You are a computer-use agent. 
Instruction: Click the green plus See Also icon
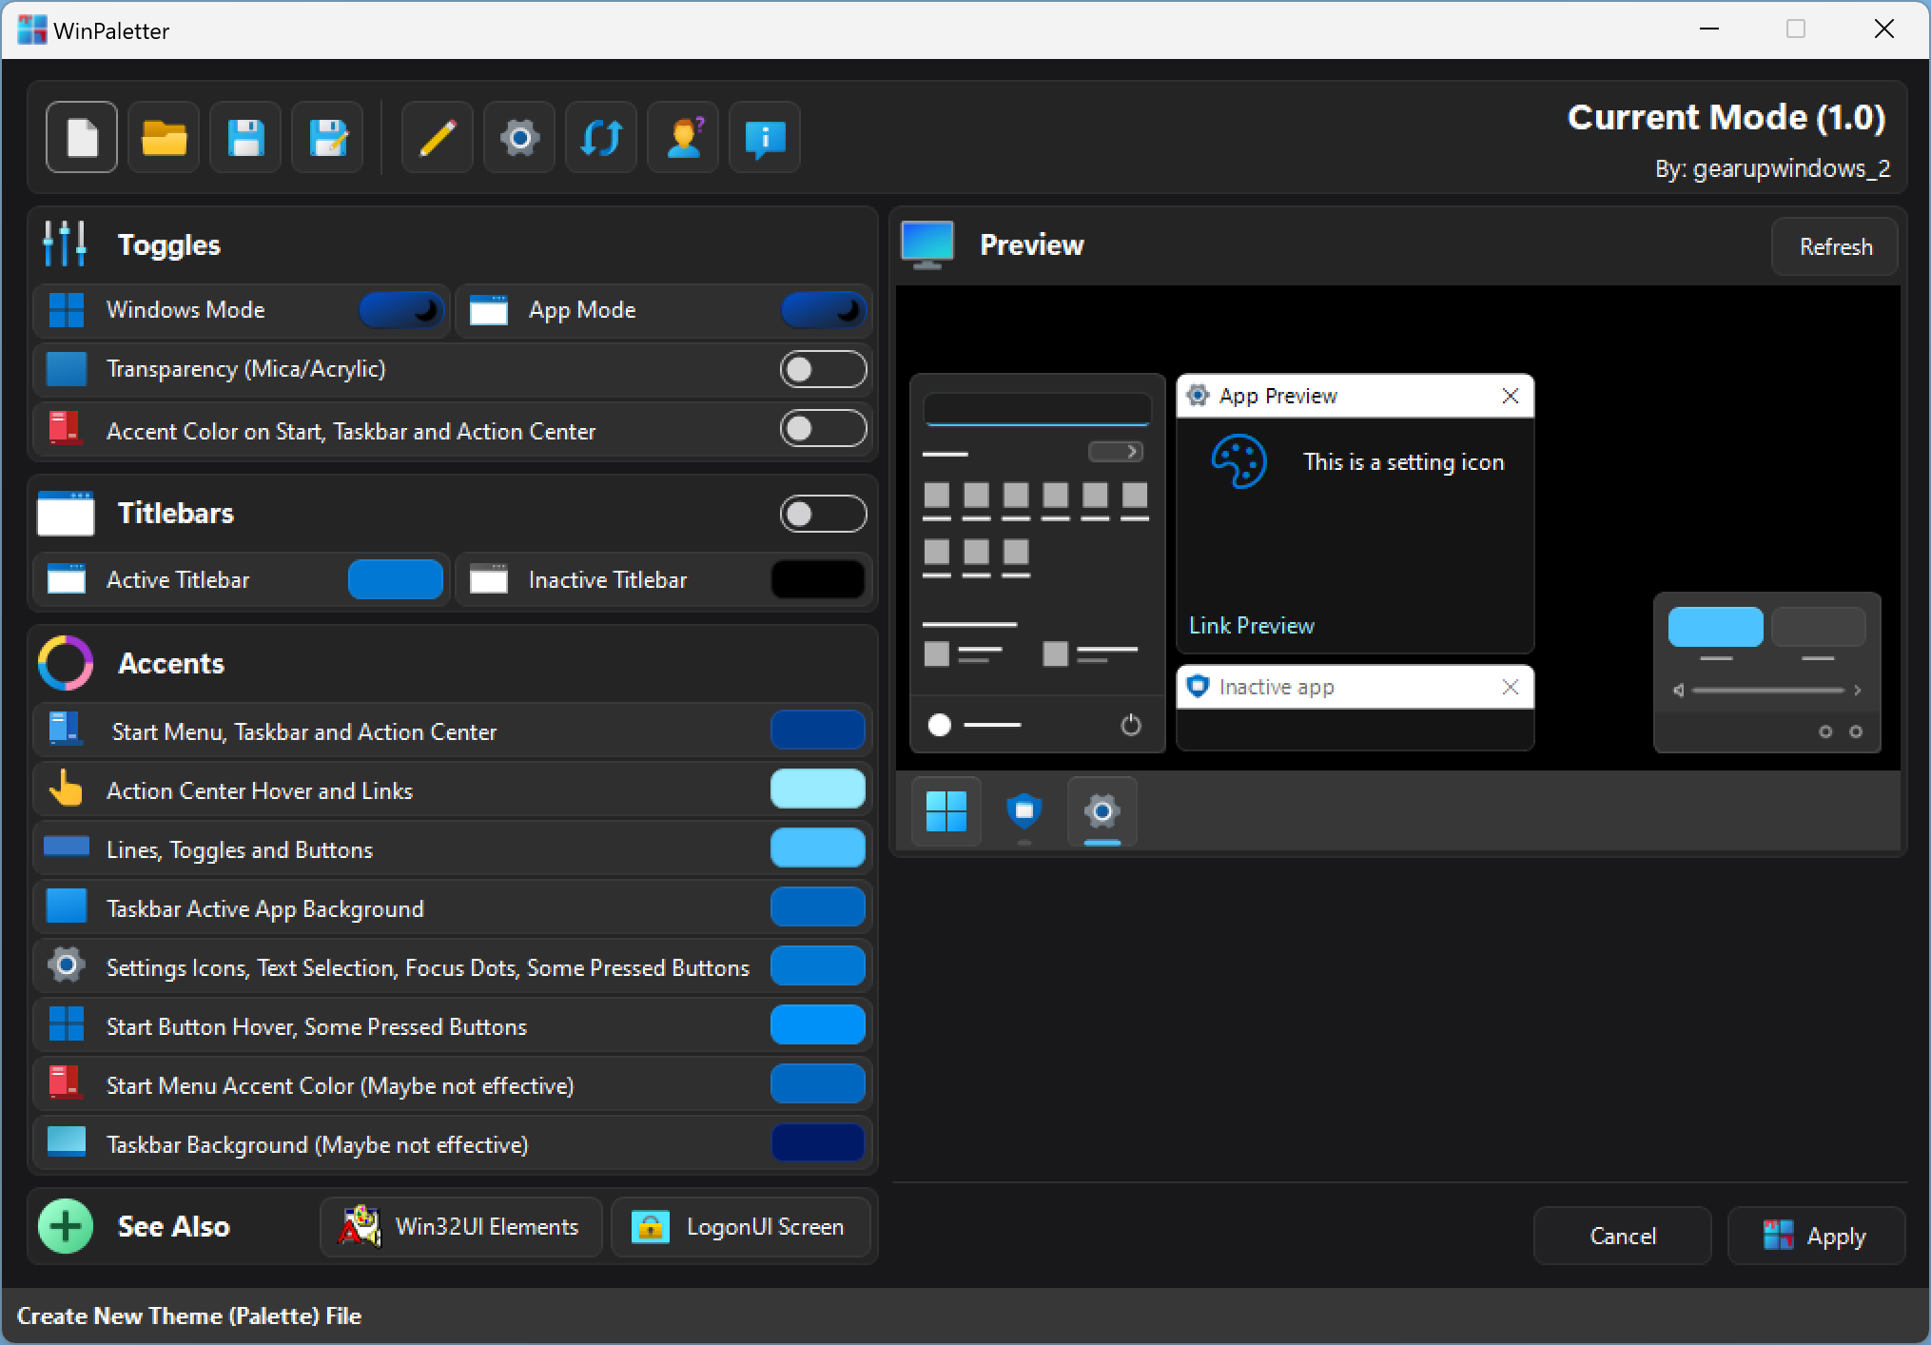point(66,1226)
